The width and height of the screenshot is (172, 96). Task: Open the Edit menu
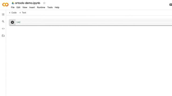click(18, 7)
